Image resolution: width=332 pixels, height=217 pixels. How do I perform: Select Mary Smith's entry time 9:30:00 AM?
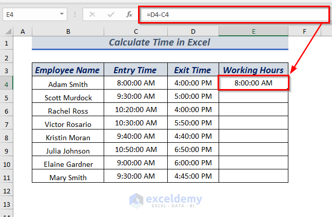135,176
